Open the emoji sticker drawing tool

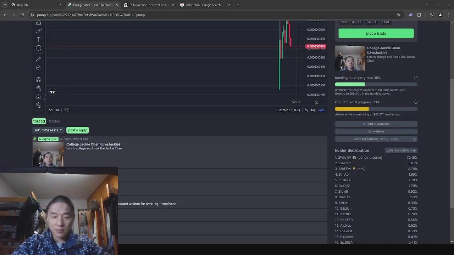(39, 48)
